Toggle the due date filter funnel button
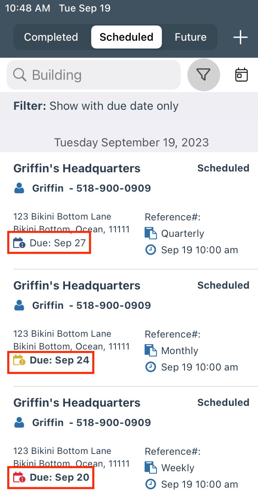This screenshot has width=258, height=500. point(203,75)
